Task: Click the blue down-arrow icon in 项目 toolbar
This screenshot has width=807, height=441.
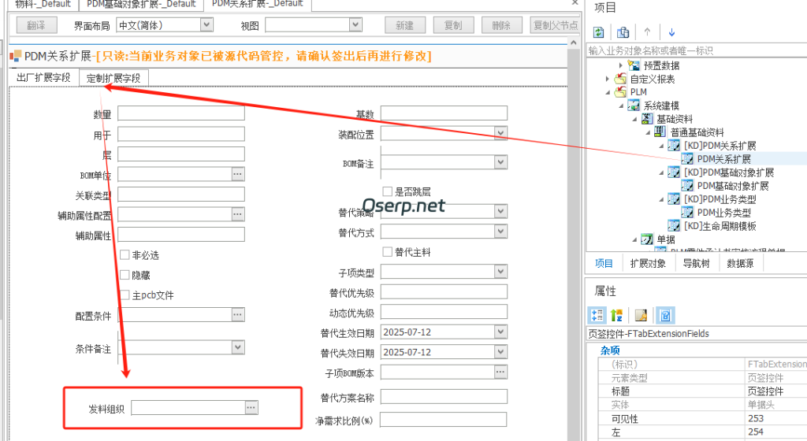Action: point(671,32)
